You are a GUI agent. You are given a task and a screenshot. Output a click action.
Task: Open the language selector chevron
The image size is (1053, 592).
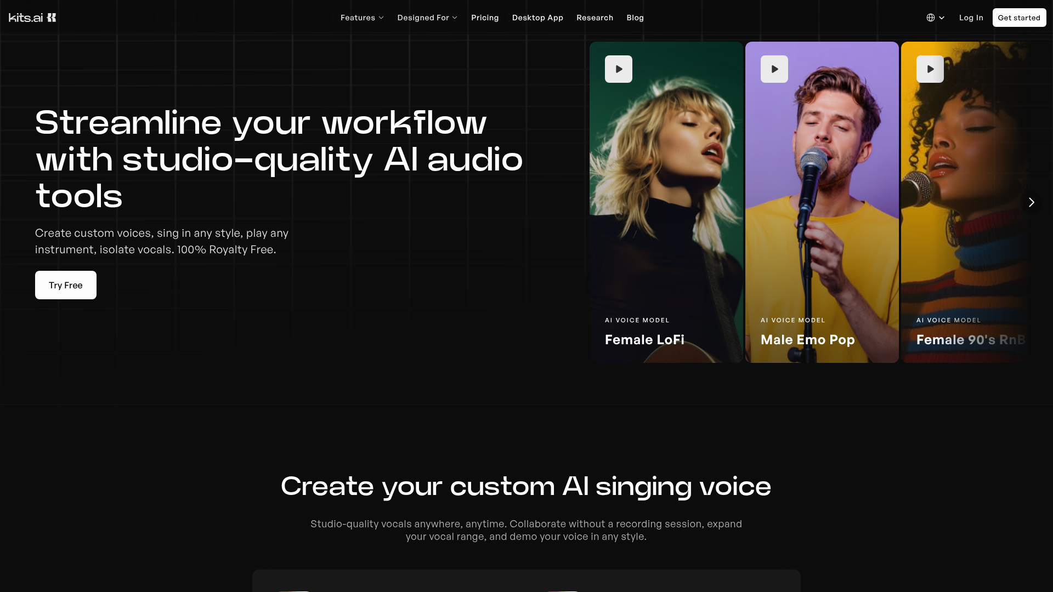tap(941, 18)
